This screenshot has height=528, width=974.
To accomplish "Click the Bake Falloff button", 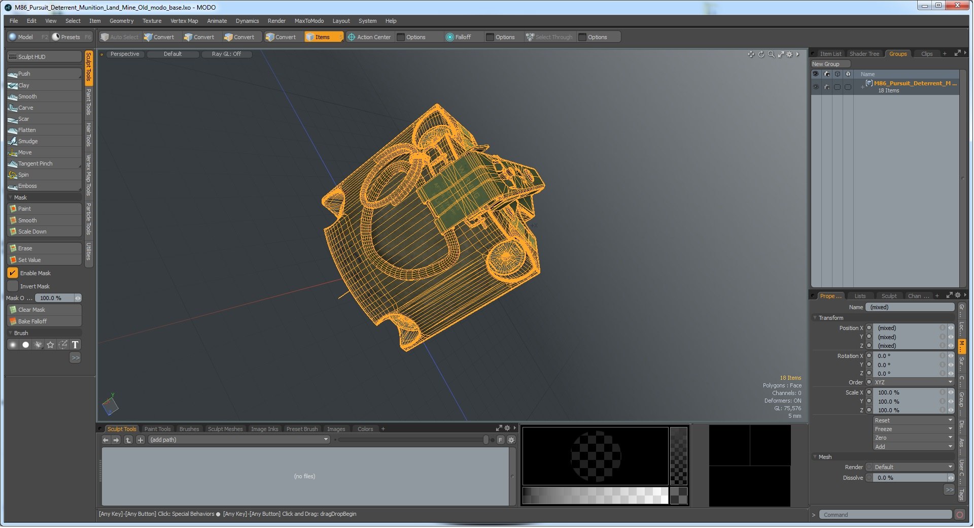I will point(44,321).
